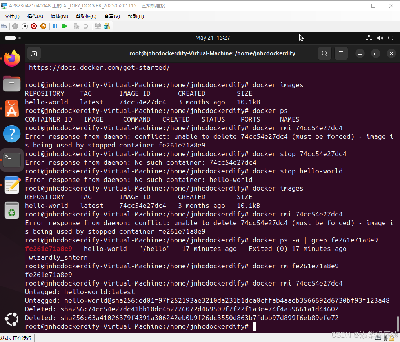Open a new terminal tab button
This screenshot has height=342, width=400.
pos(34,54)
